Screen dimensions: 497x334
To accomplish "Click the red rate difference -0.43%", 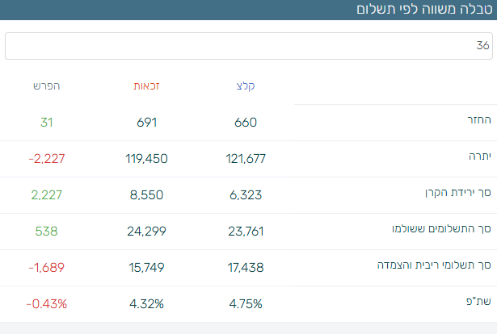I will coord(46,304).
